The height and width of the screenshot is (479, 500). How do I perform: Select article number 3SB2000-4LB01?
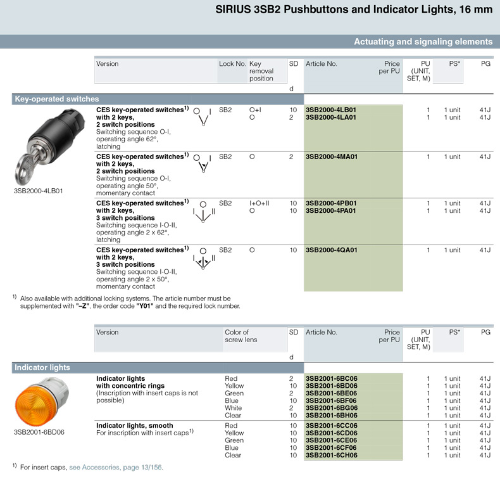click(331, 110)
